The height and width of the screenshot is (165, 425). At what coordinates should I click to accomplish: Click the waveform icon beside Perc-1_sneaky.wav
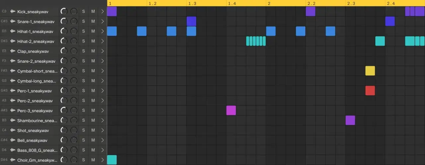(13, 91)
